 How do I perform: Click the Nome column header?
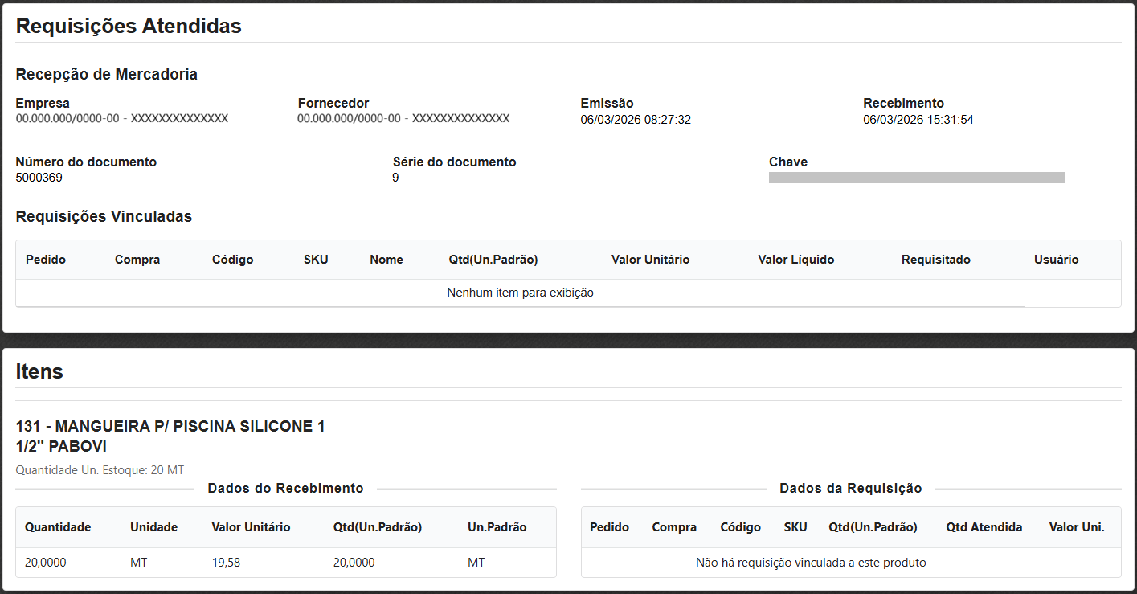tap(386, 260)
